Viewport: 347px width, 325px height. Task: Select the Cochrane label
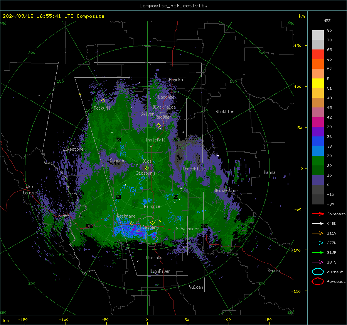[126, 216]
